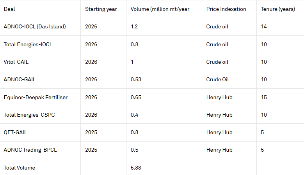This screenshot has height=175, width=304.
Task: Click the ADNOC-GAIL deal name
Action: (x=19, y=79)
